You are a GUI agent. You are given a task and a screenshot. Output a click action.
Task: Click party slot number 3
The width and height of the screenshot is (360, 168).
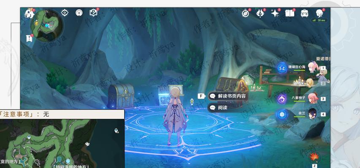click(323, 99)
